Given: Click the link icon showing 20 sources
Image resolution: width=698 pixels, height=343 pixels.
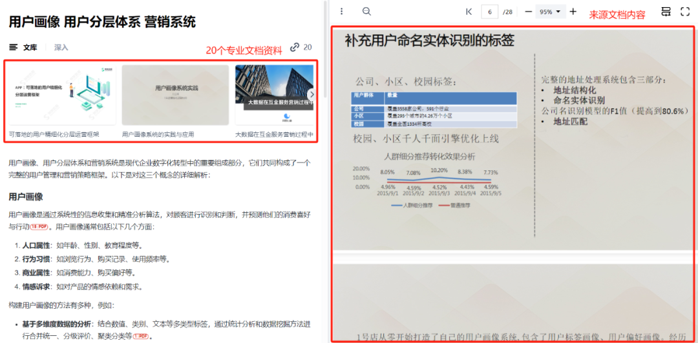Looking at the screenshot, I should pos(295,47).
